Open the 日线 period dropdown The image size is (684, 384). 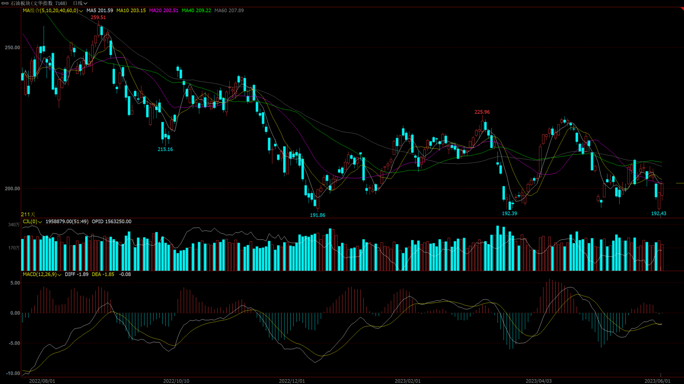[80, 3]
